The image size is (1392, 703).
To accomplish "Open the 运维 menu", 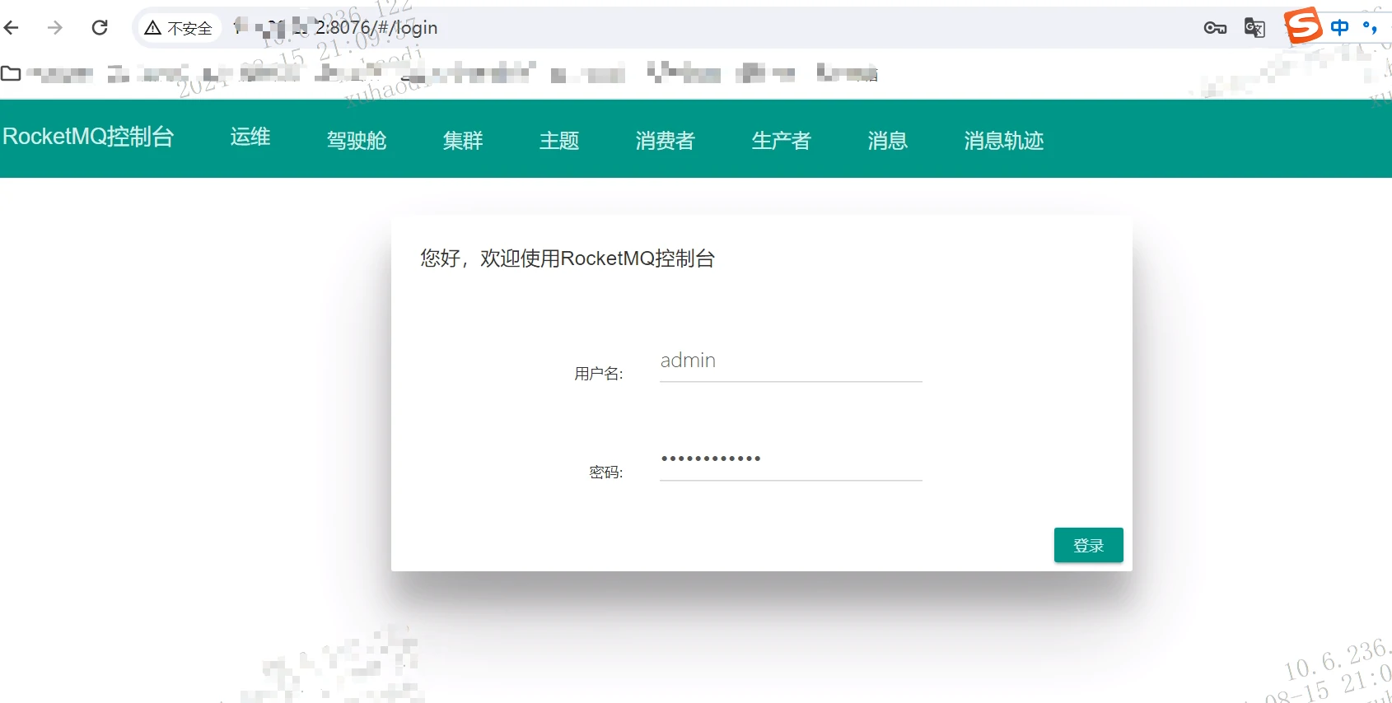I will coord(250,137).
